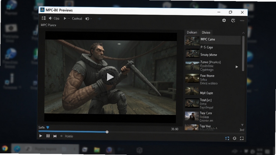Click the Pause button in bottom controls
Viewport: 276px width, 155px height.
tap(48, 136)
